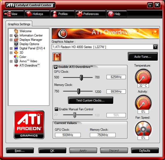Click the Overdrive unlock padlock icon
The image size is (165, 160).
point(57,57)
